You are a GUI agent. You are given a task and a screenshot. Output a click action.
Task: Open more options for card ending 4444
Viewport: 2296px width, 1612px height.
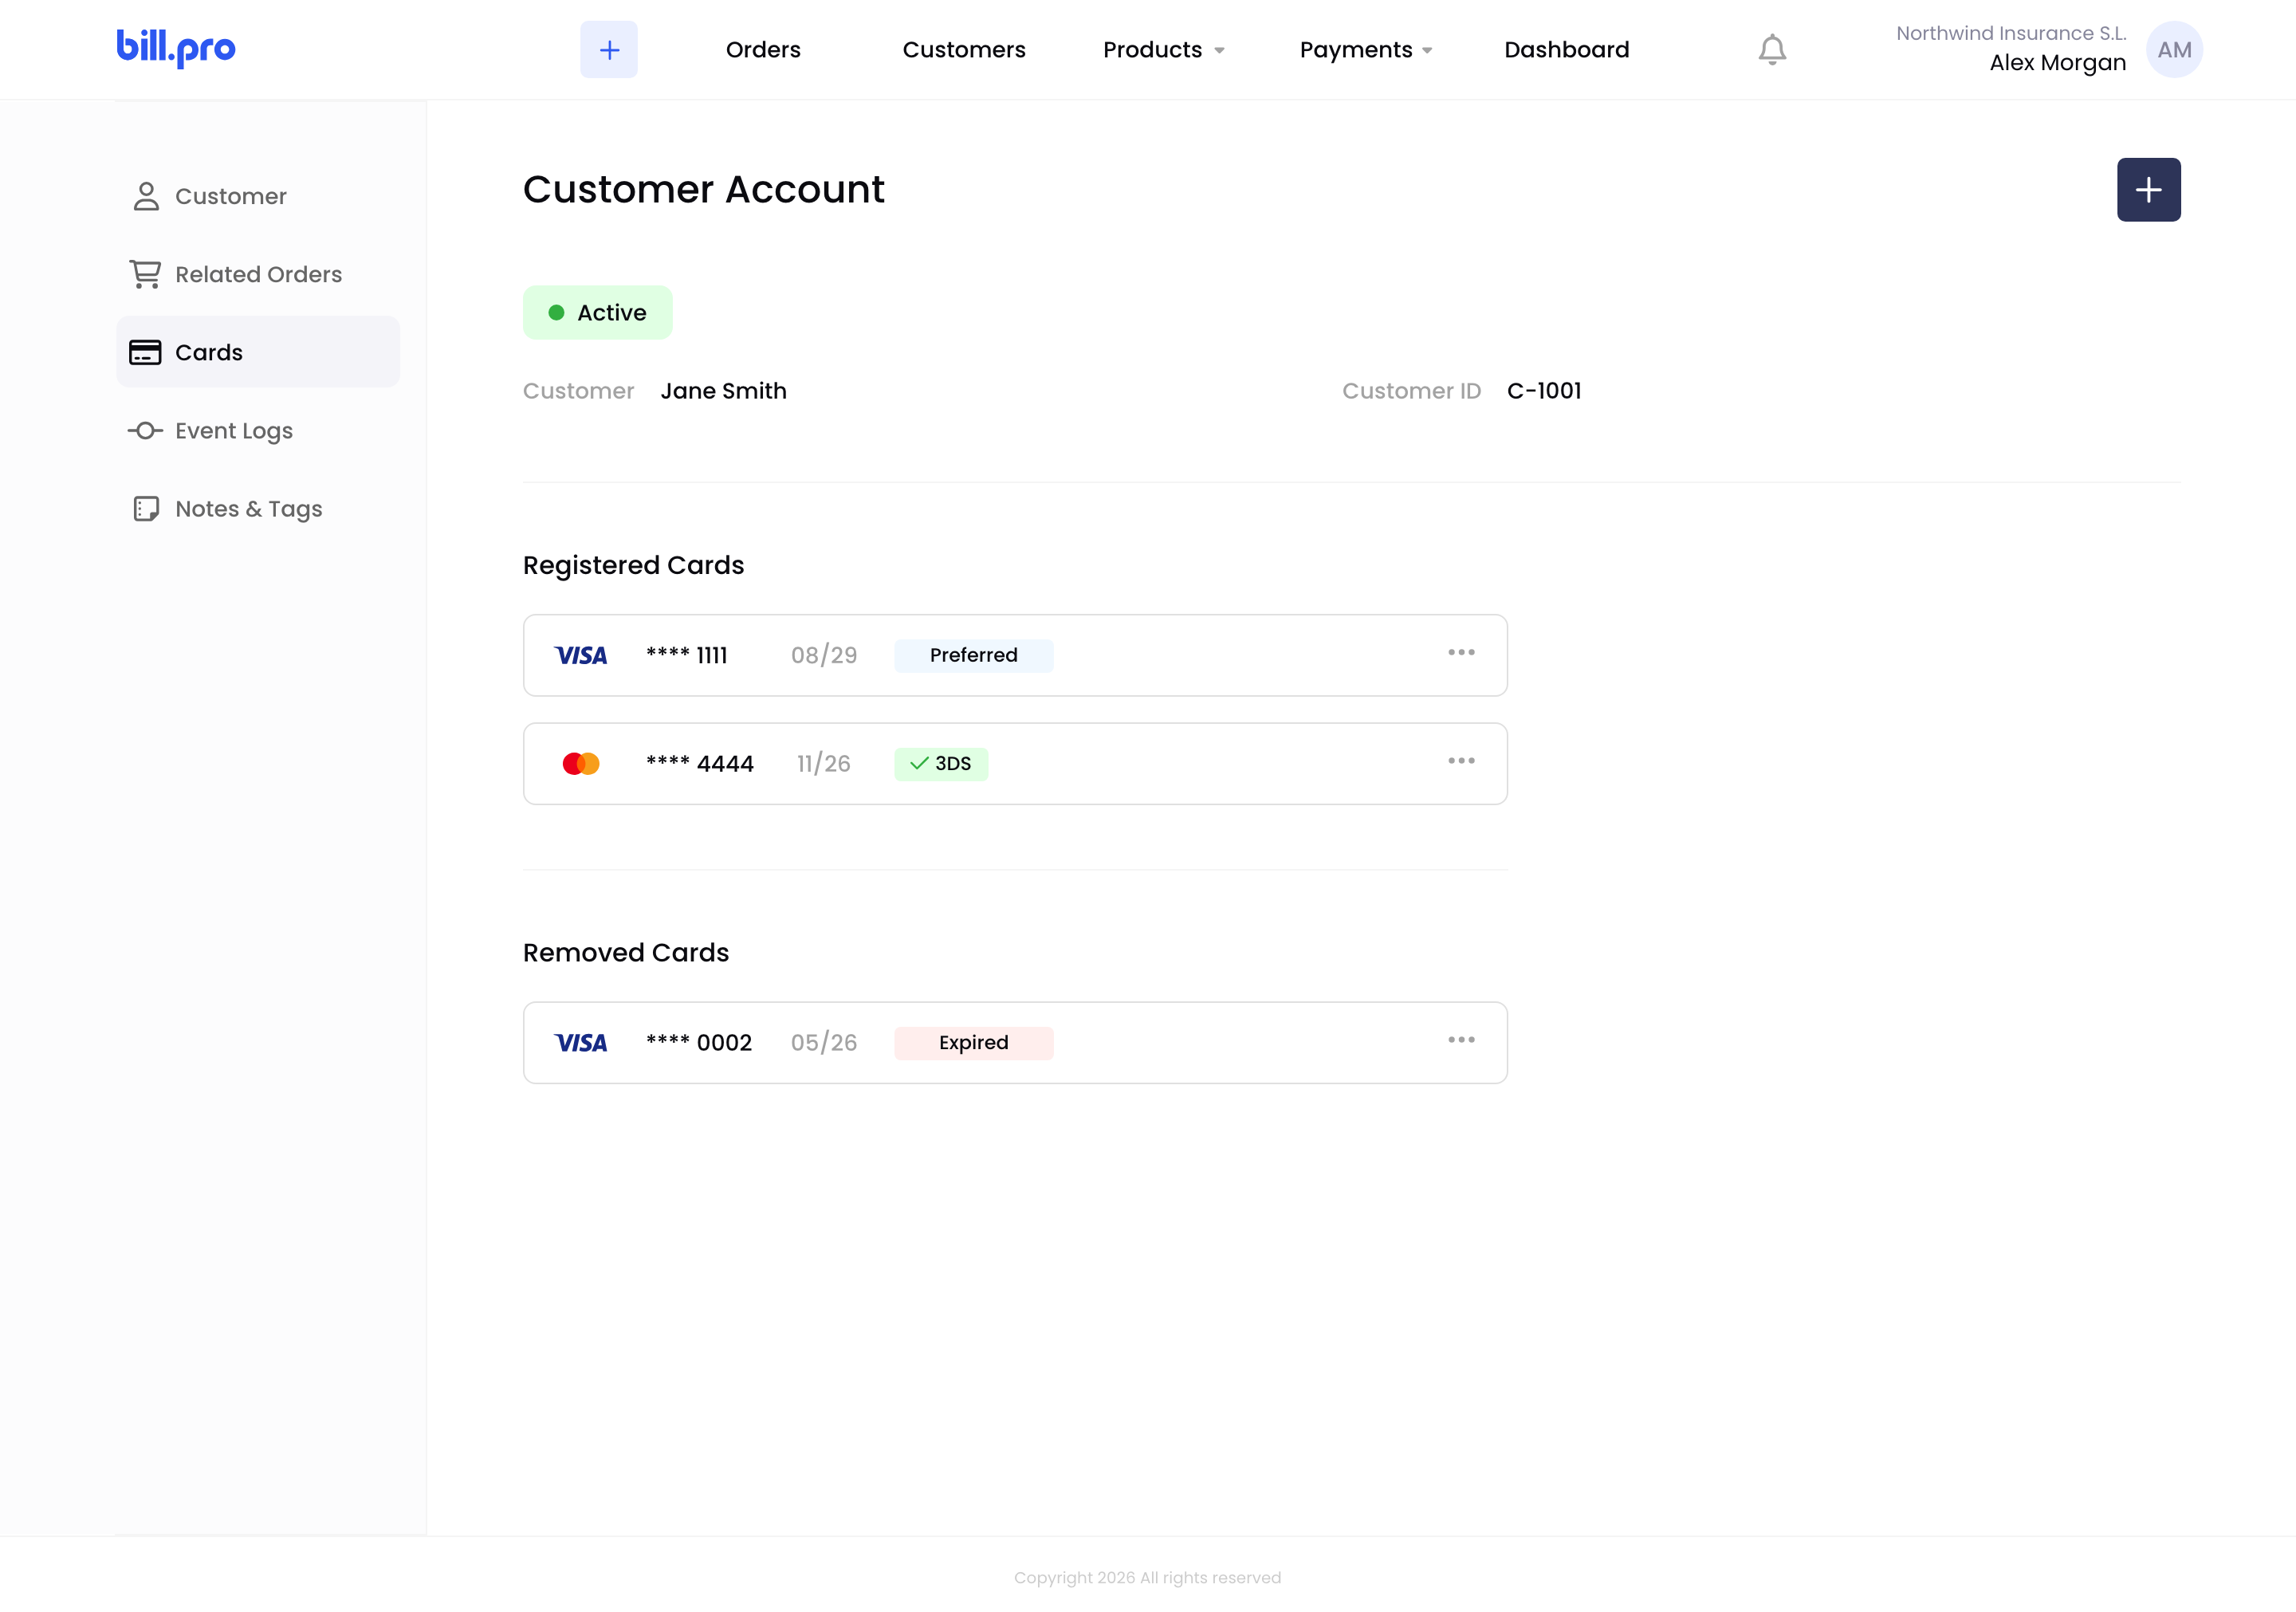point(1461,761)
